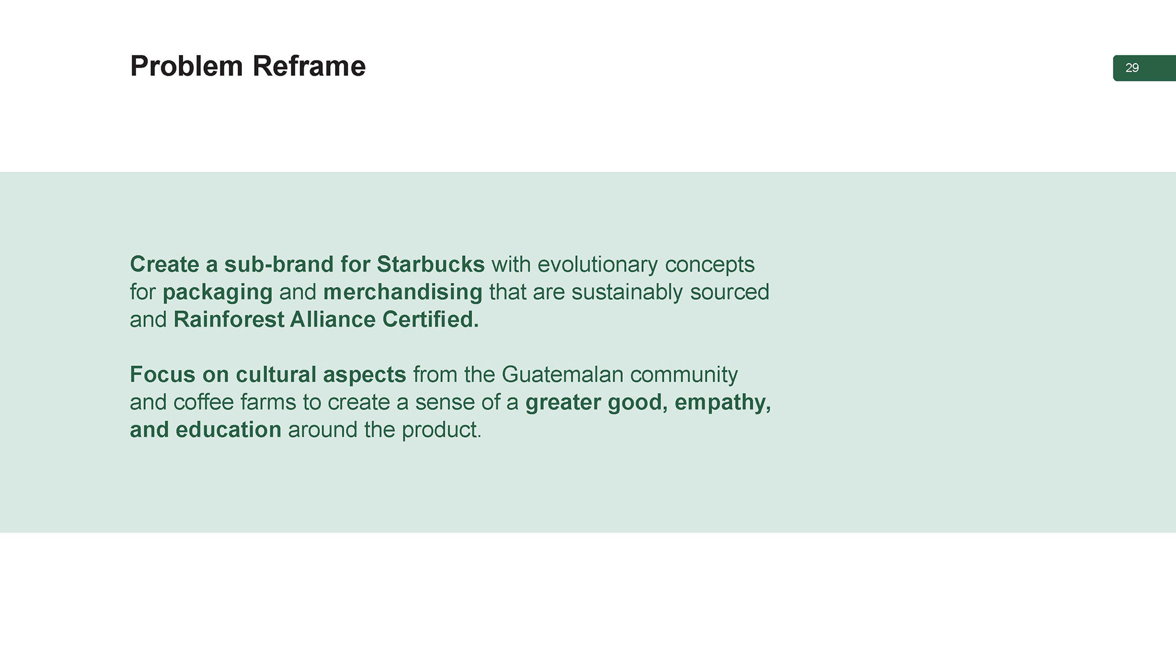Image resolution: width=1176 pixels, height=661 pixels.
Task: Click 'Rainforest Alliance Certified.' text
Action: point(326,319)
